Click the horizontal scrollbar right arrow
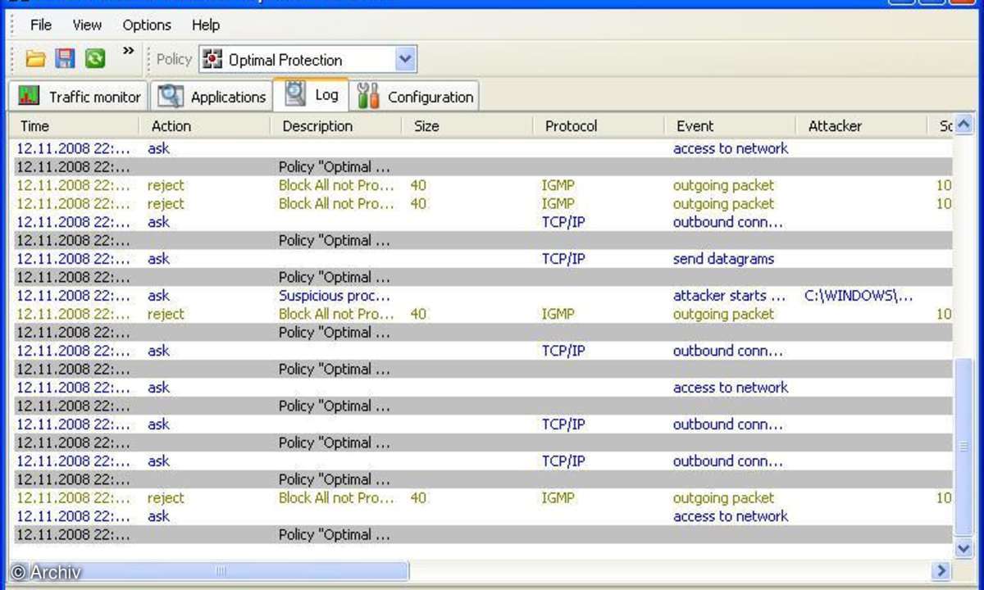The height and width of the screenshot is (590, 984). 941,570
